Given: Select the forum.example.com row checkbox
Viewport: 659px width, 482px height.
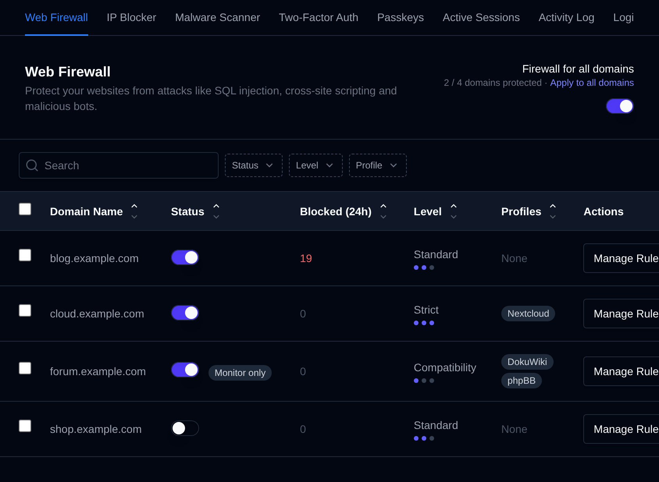Looking at the screenshot, I should click(25, 368).
